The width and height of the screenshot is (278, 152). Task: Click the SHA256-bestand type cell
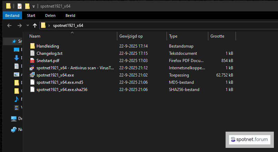pyautogui.click(x=184, y=90)
